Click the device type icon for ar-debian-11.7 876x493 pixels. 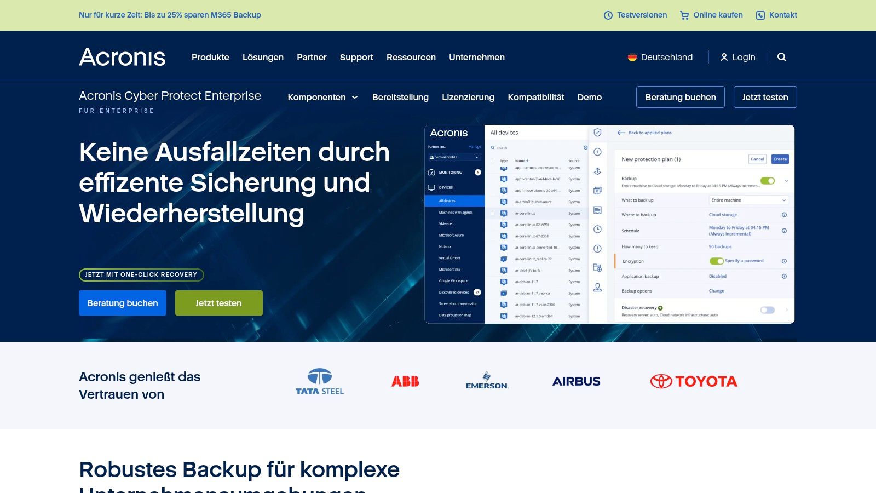click(x=504, y=282)
